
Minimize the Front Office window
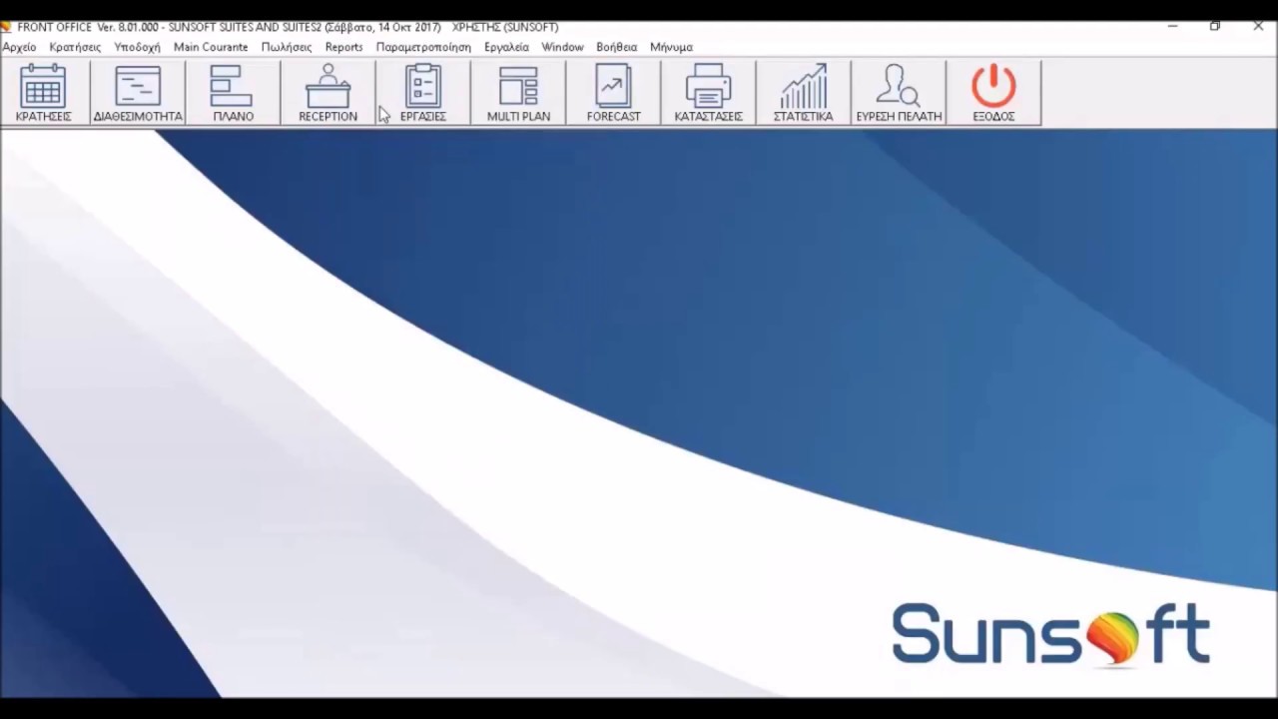tap(1171, 27)
